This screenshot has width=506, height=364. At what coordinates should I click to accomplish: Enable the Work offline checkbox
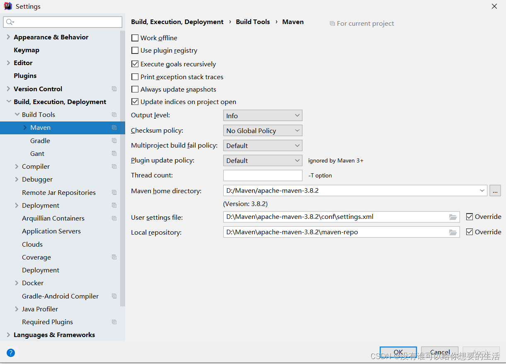pos(135,38)
